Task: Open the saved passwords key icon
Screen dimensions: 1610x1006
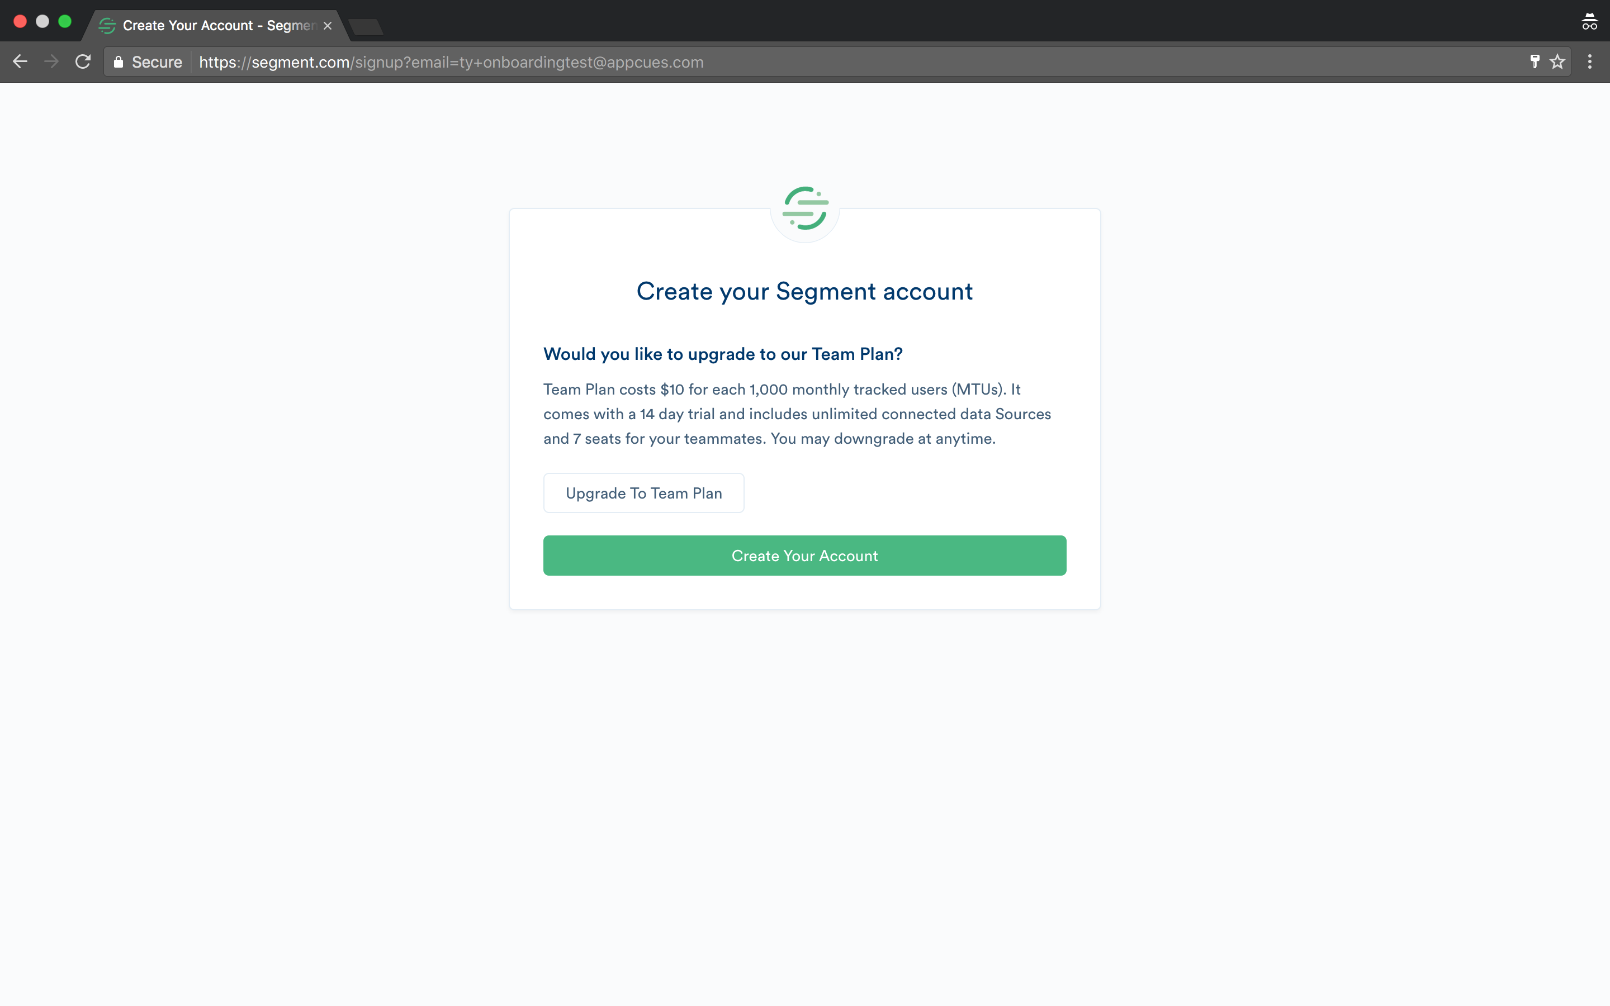Action: pos(1535,62)
